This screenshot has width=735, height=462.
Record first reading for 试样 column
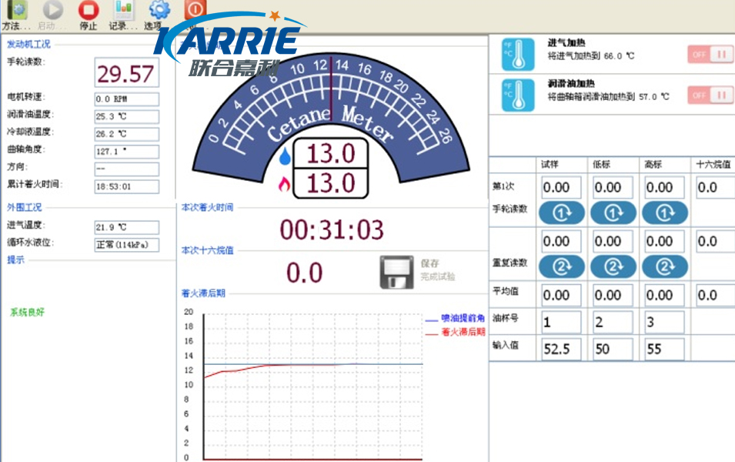tap(560, 213)
